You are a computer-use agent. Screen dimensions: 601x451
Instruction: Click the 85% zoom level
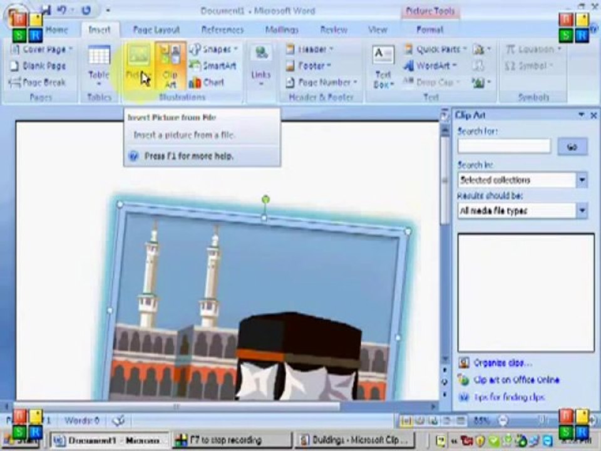[x=481, y=421]
